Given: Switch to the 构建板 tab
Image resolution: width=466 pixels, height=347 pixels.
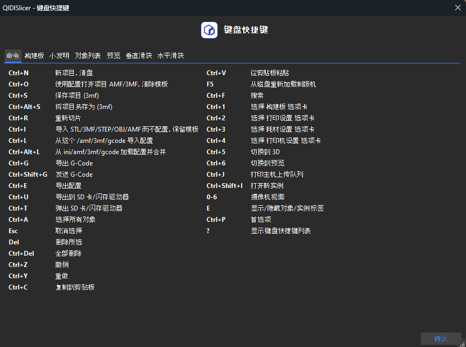Looking at the screenshot, I should tap(34, 55).
